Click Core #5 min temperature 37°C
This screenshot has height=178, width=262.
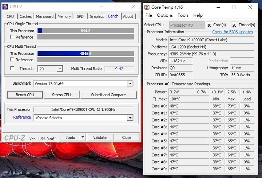[217, 141]
